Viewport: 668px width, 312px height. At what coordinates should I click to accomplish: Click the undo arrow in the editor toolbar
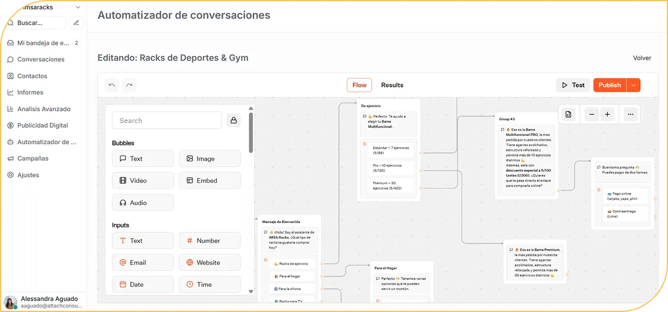click(x=112, y=85)
